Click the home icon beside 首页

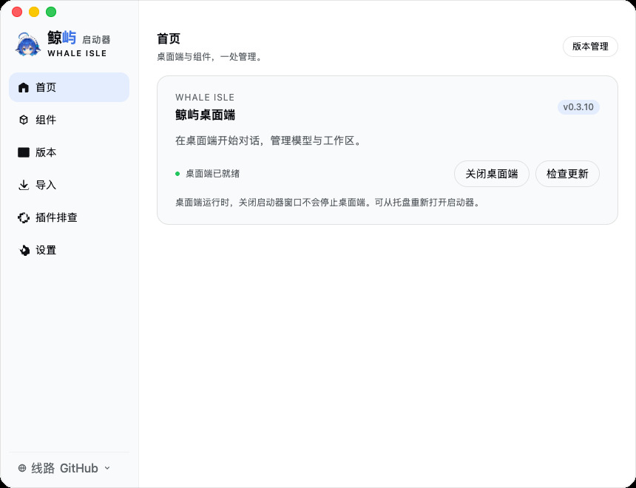pyautogui.click(x=24, y=87)
